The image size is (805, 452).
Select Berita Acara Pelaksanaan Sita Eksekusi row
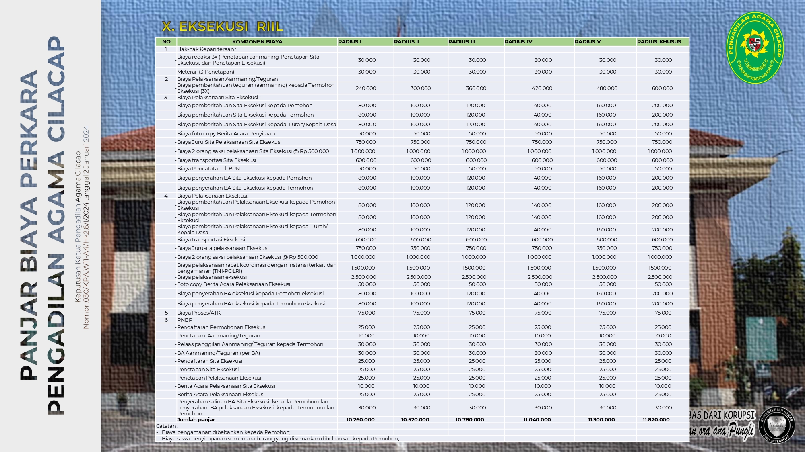click(x=422, y=386)
